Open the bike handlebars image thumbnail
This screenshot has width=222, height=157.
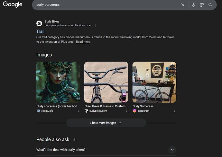(x=106, y=82)
